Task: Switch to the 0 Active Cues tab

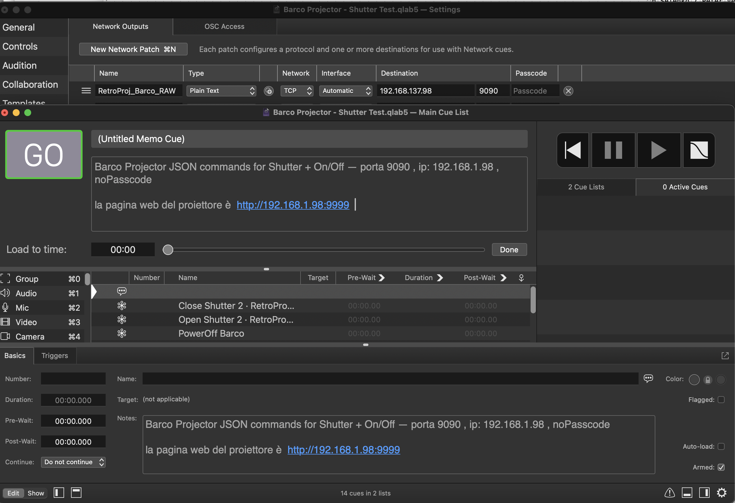Action: (x=685, y=187)
